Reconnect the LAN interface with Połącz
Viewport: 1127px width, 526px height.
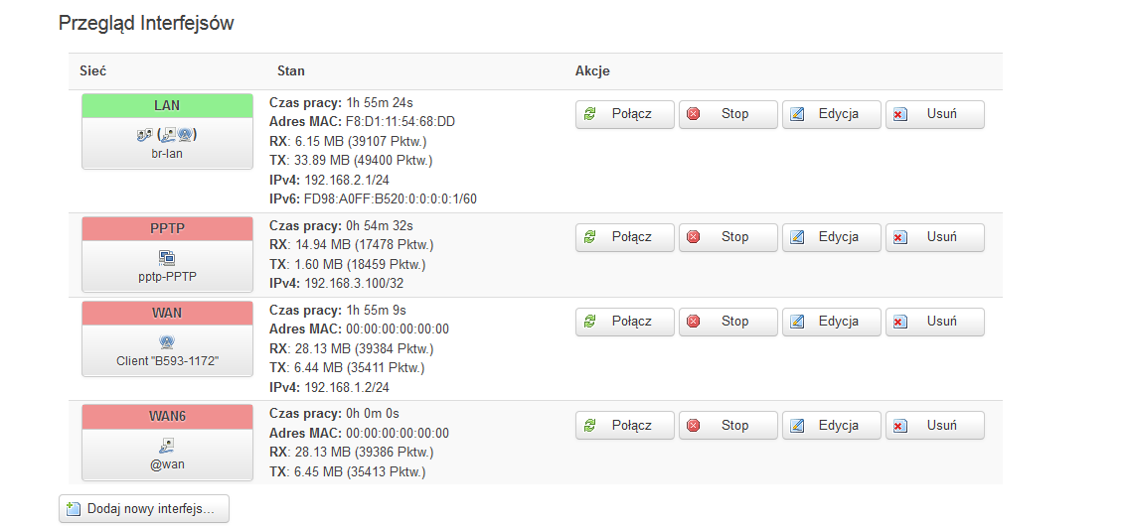tap(624, 114)
